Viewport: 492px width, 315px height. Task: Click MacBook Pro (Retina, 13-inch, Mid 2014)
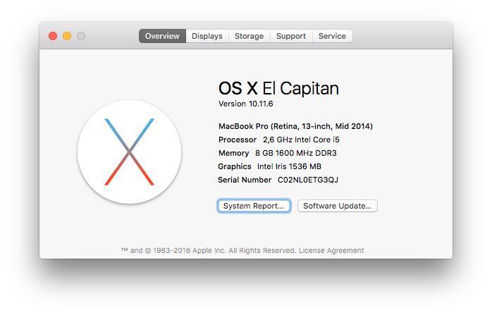tap(295, 126)
